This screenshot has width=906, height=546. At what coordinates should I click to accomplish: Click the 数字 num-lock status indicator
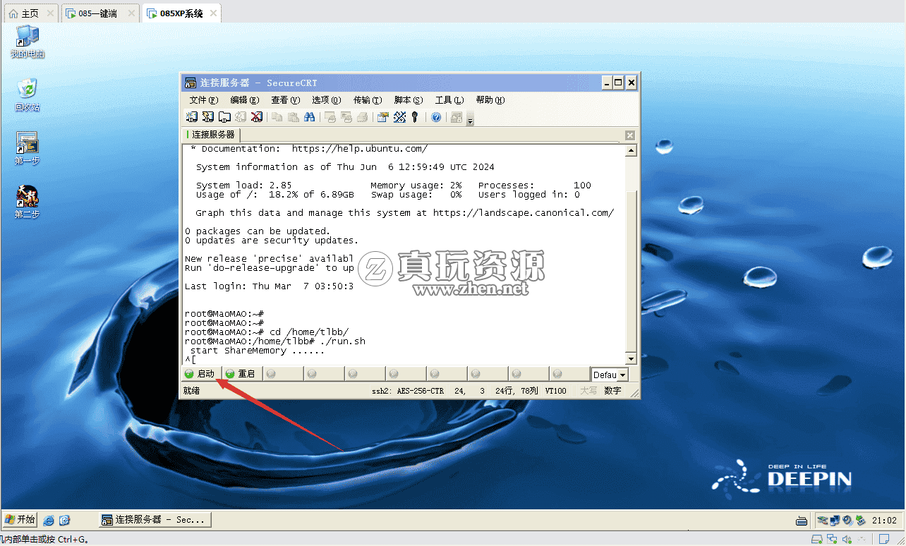click(612, 391)
